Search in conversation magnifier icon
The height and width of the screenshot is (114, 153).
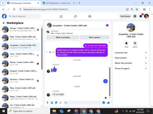coord(135,43)
